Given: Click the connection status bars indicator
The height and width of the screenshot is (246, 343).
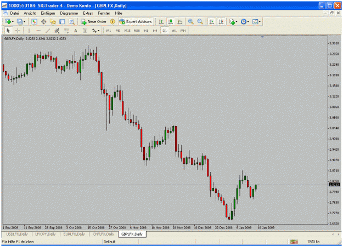Looking at the screenshot, I should [x=294, y=242].
